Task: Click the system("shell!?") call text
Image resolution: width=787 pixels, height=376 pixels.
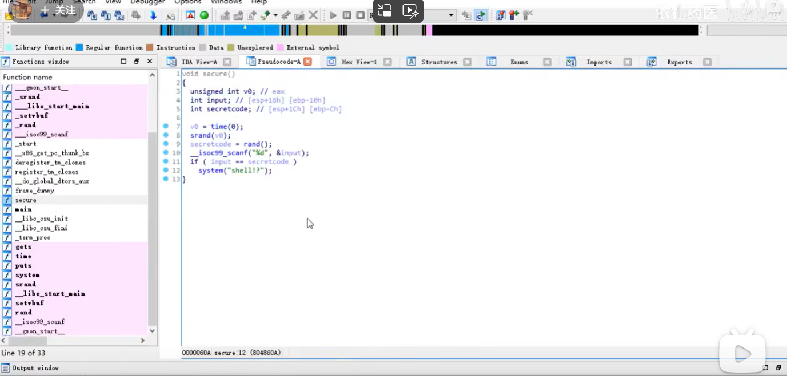Action: pos(235,170)
